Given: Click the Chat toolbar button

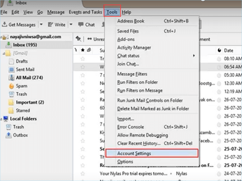Looking at the screenshot, I should pos(86,25).
